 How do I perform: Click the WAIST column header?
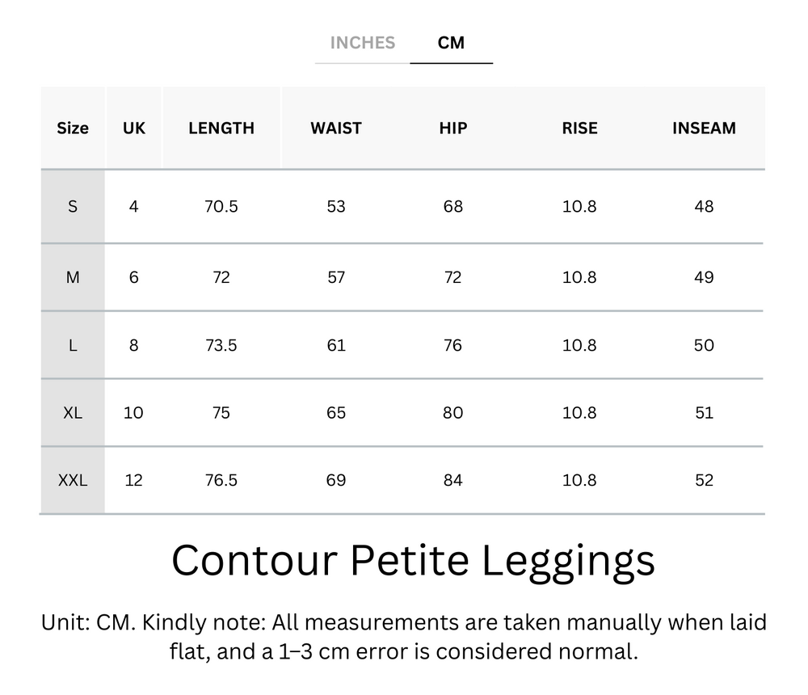(x=335, y=128)
